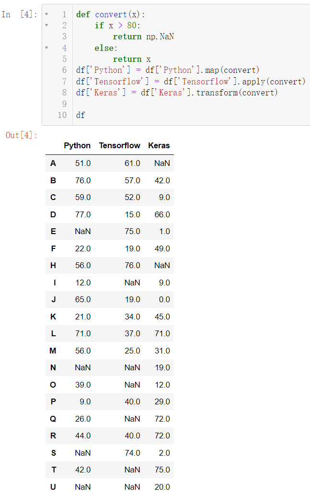Select row index label L
The width and height of the screenshot is (310, 495).
coord(54,333)
